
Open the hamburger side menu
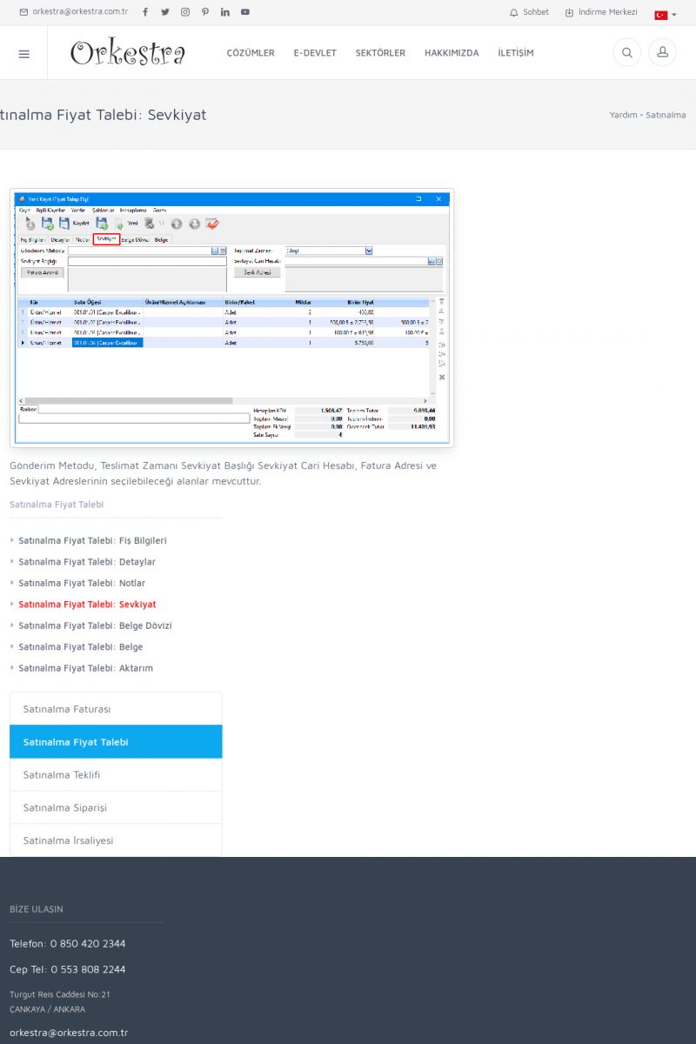(x=23, y=53)
